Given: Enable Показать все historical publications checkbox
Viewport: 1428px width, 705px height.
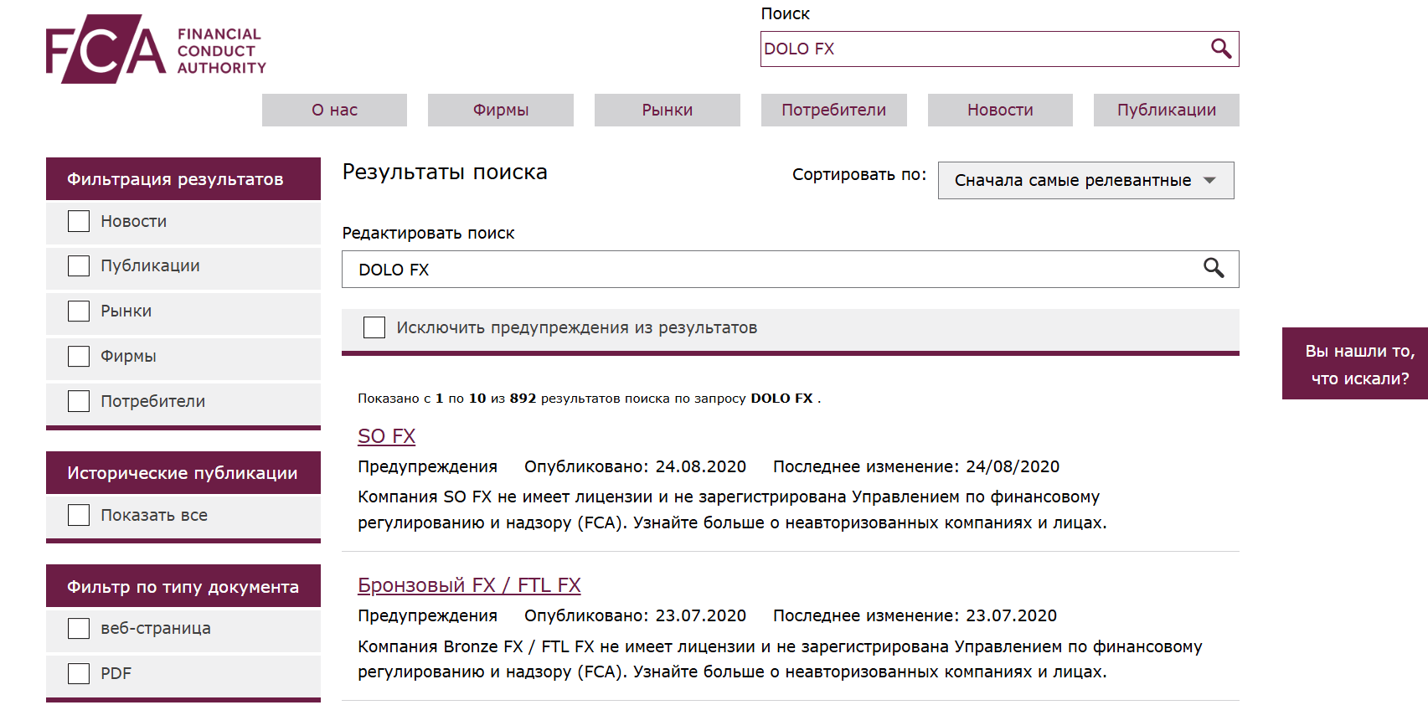Looking at the screenshot, I should 79,515.
